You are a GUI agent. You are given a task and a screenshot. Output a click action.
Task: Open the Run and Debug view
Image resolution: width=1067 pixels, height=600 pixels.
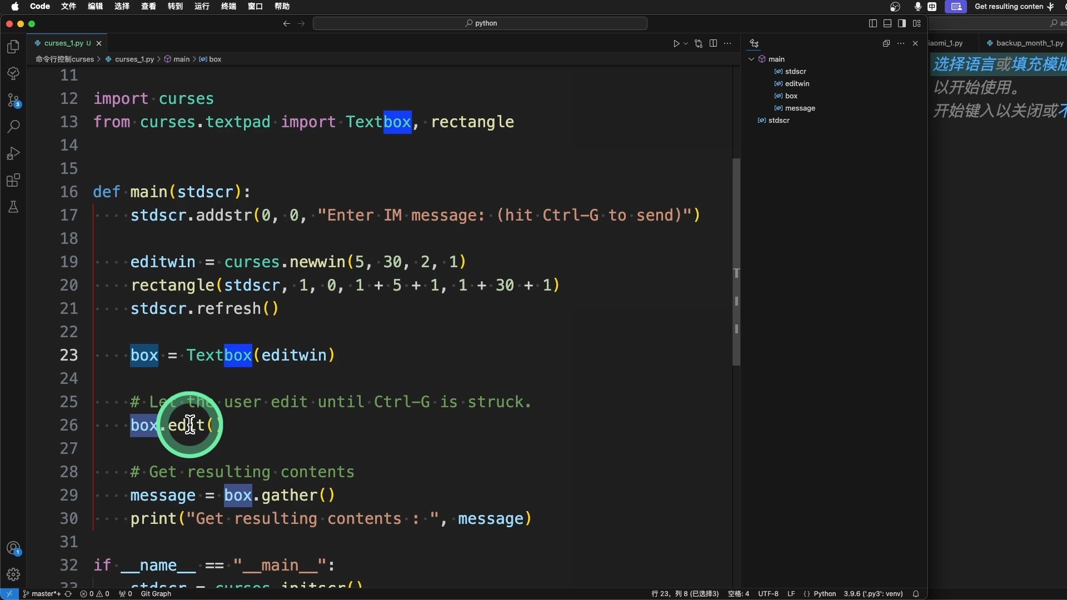pos(13,153)
